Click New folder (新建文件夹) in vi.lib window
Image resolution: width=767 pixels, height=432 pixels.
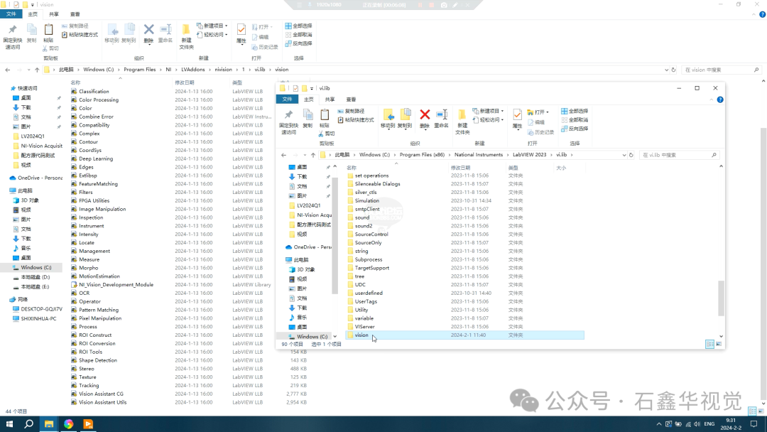point(462,121)
